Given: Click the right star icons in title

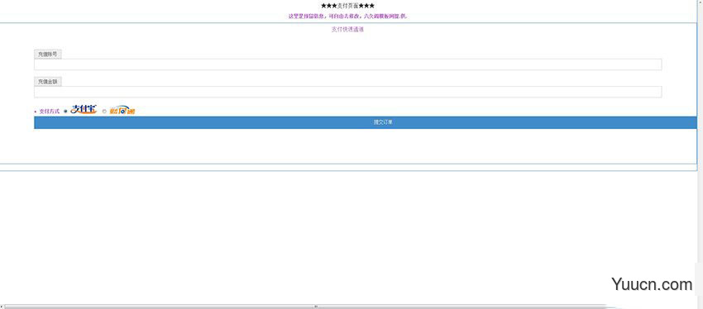Looking at the screenshot, I should coord(366,6).
